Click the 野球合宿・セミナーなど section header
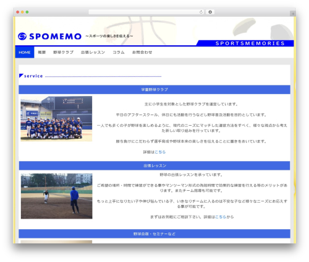The width and height of the screenshot is (309, 262). pos(154,234)
